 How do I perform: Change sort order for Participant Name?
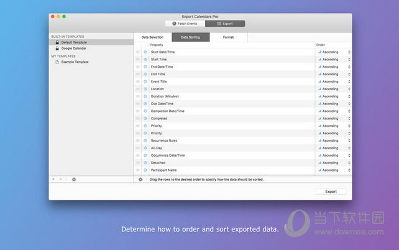(334, 170)
